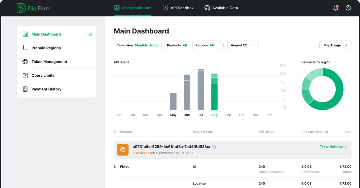Image resolution: width=360 pixels, height=188 pixels.
Task: Click the Available Data globe icon
Action: click(x=207, y=8)
